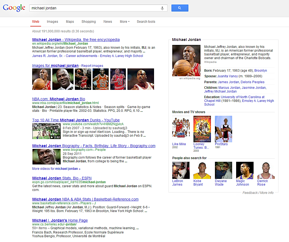Open second image result smiling close-up
The height and width of the screenshot is (242, 289).
63,79
